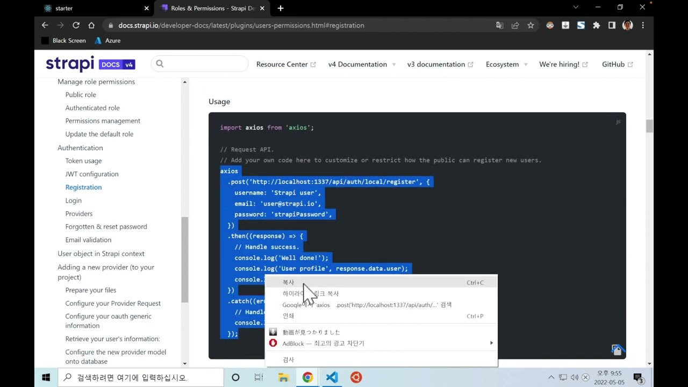Viewport: 688px width, 387px height.
Task: Expand the v4 Documentation dropdown
Action: (362, 64)
